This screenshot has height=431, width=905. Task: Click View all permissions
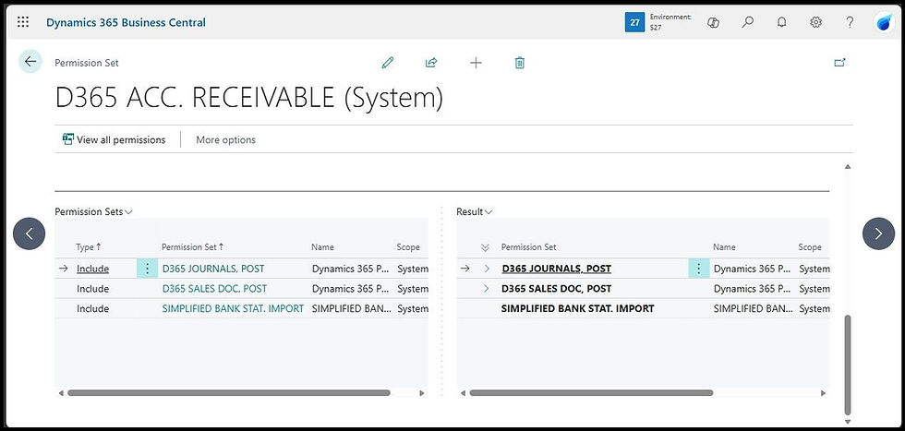[115, 139]
